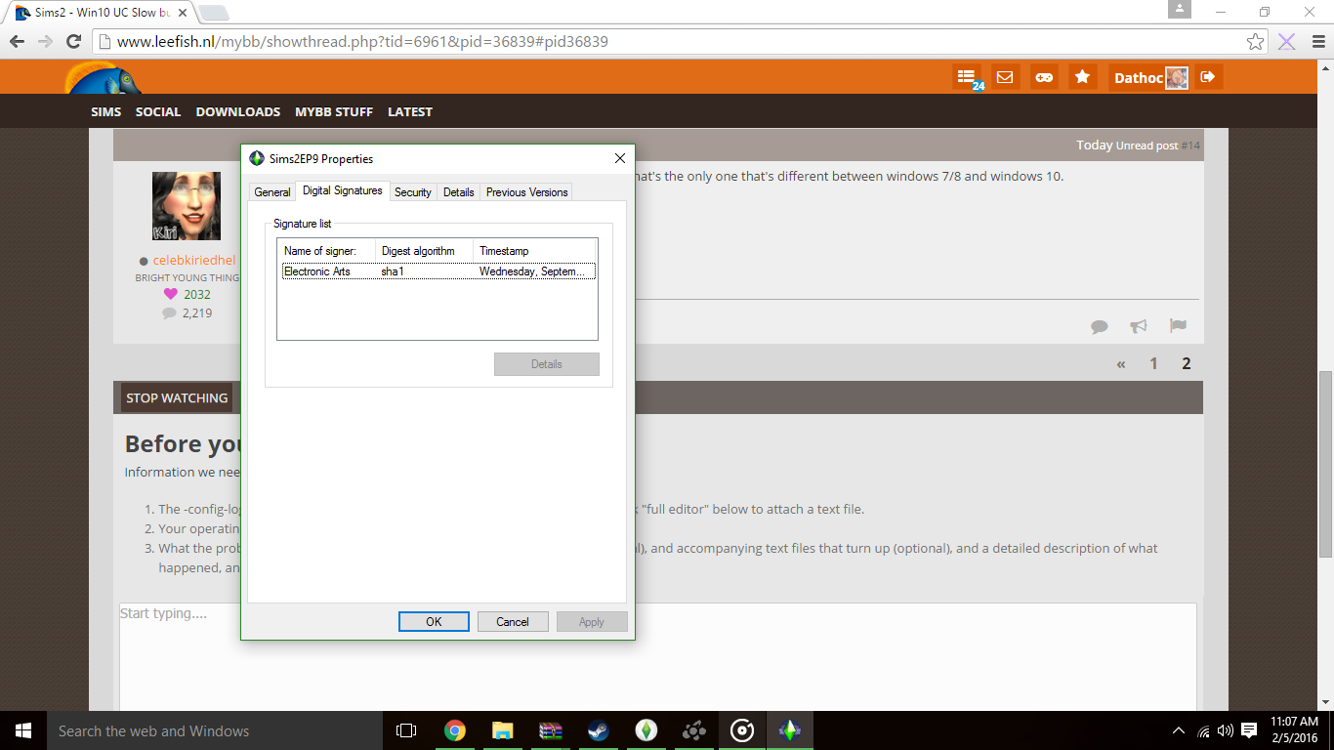
Task: Click the STOP WATCHING thread button
Action: coord(177,397)
